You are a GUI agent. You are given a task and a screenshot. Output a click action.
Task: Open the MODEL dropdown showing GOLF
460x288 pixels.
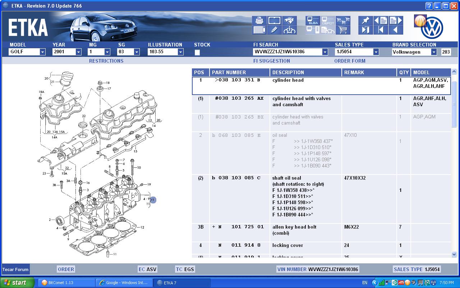(x=43, y=52)
